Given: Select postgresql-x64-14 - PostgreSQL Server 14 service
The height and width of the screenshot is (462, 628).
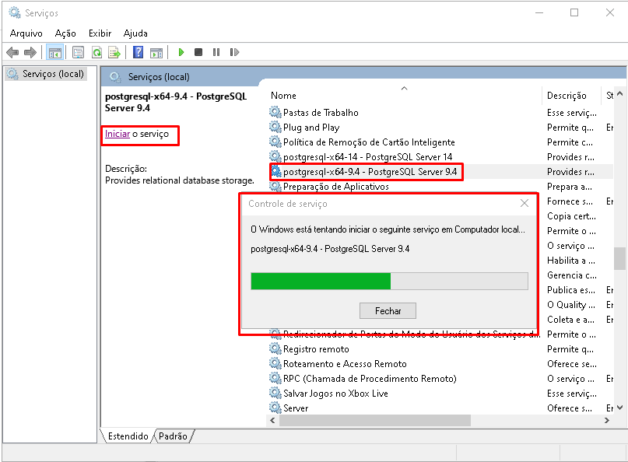Looking at the screenshot, I should click(367, 157).
